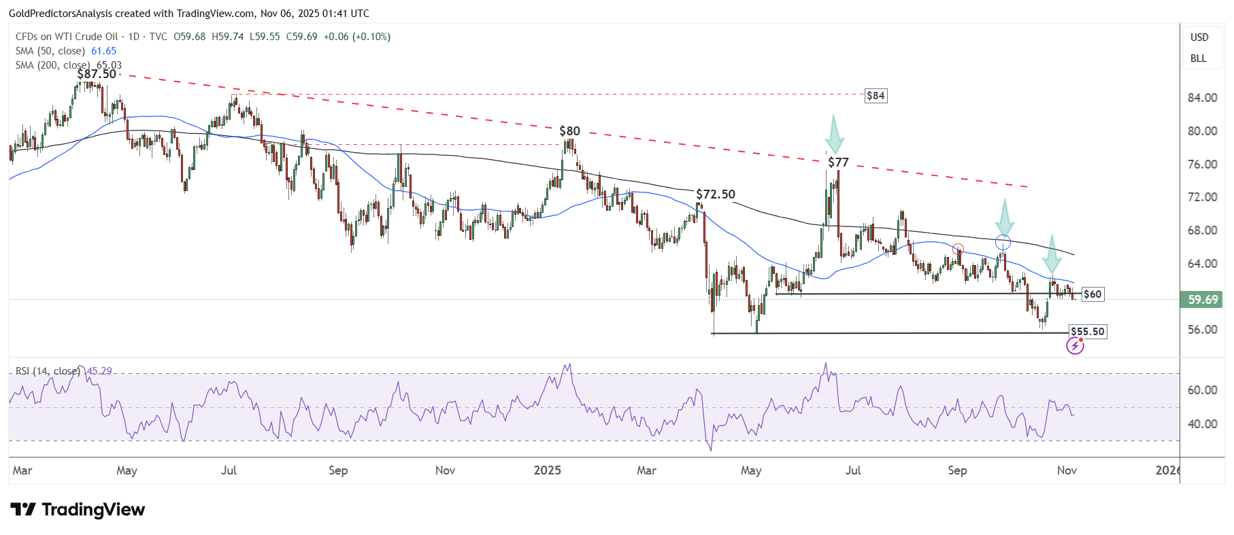Click the 2025 label on time axis
Image resolution: width=1234 pixels, height=535 pixels.
pos(548,470)
